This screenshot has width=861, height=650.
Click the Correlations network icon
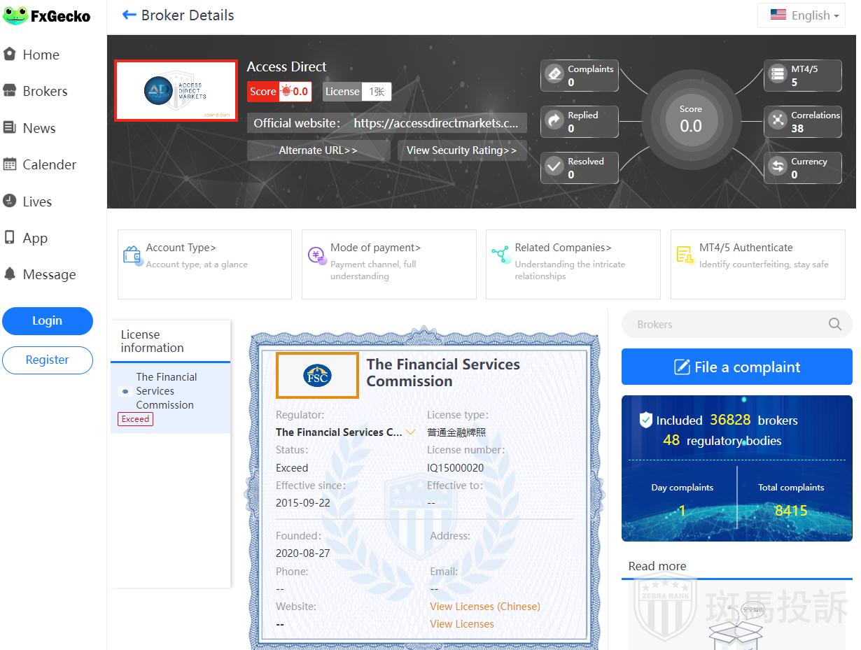click(777, 120)
